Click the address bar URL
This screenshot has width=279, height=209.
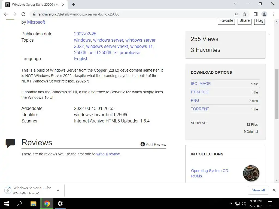[79, 14]
